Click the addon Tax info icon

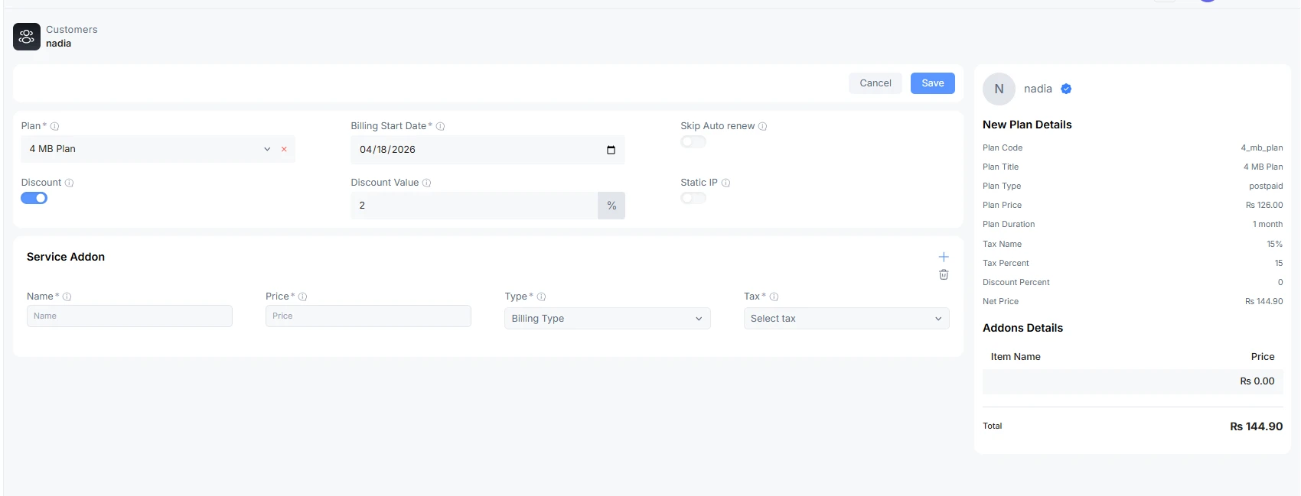pos(774,297)
